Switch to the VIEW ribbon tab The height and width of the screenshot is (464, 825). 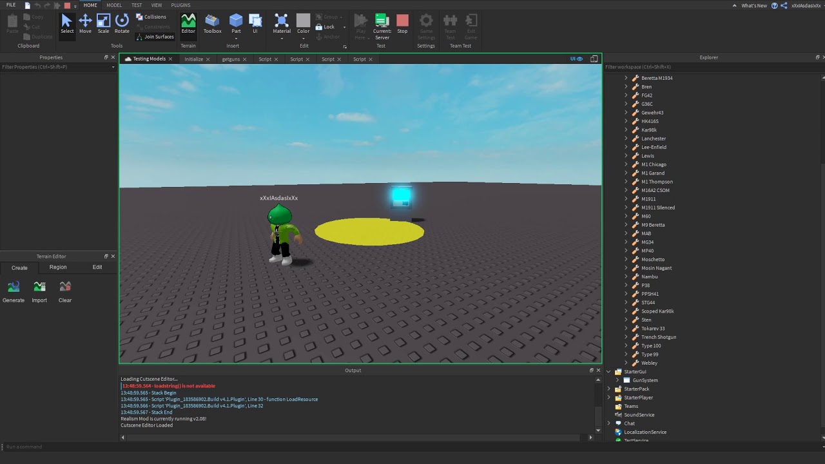[157, 5]
